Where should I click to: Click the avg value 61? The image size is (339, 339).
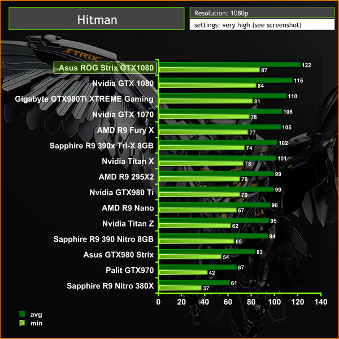(234, 283)
